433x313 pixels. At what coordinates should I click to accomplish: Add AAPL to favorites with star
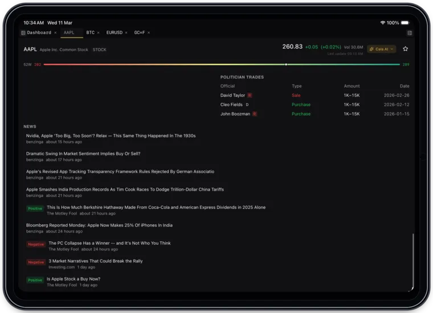(x=405, y=49)
